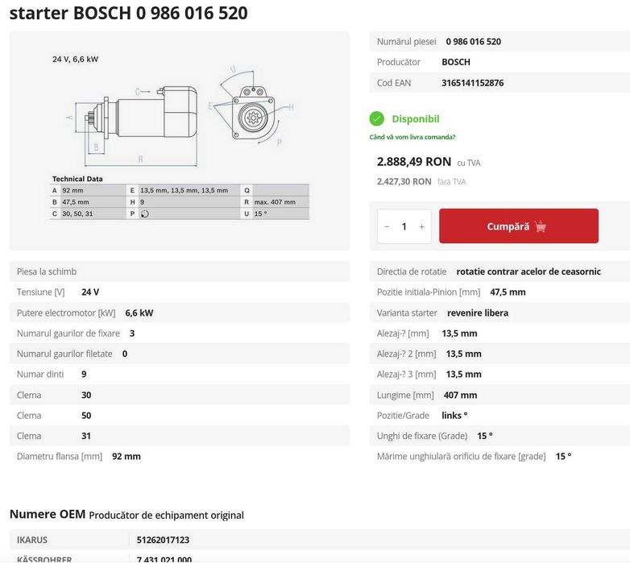Click 'Numarul gaurilor filetate' row

[x=179, y=354]
